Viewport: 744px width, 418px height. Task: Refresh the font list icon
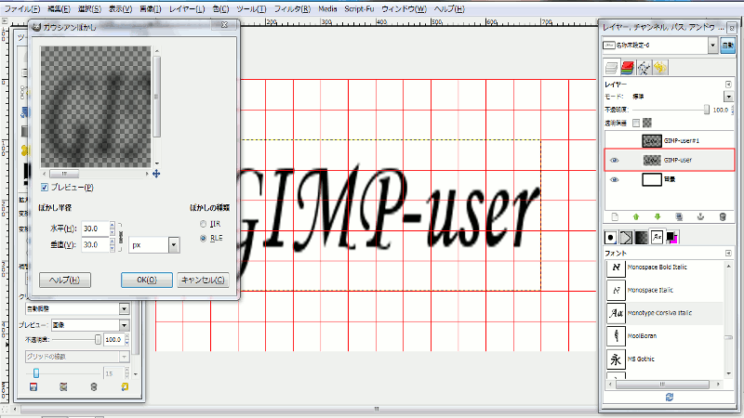[669, 398]
